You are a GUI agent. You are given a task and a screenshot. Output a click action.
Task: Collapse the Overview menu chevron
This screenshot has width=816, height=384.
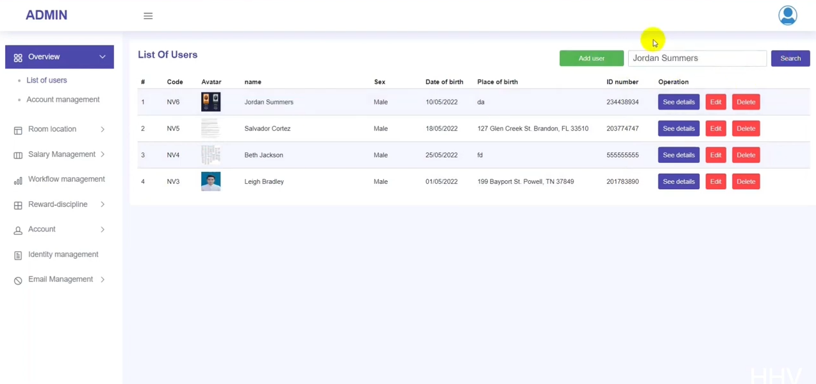103,57
